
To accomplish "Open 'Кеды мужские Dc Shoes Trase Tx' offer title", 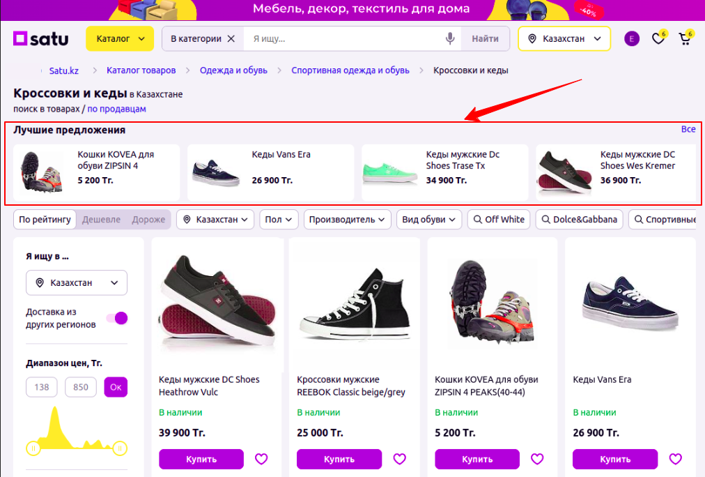I will click(463, 160).
